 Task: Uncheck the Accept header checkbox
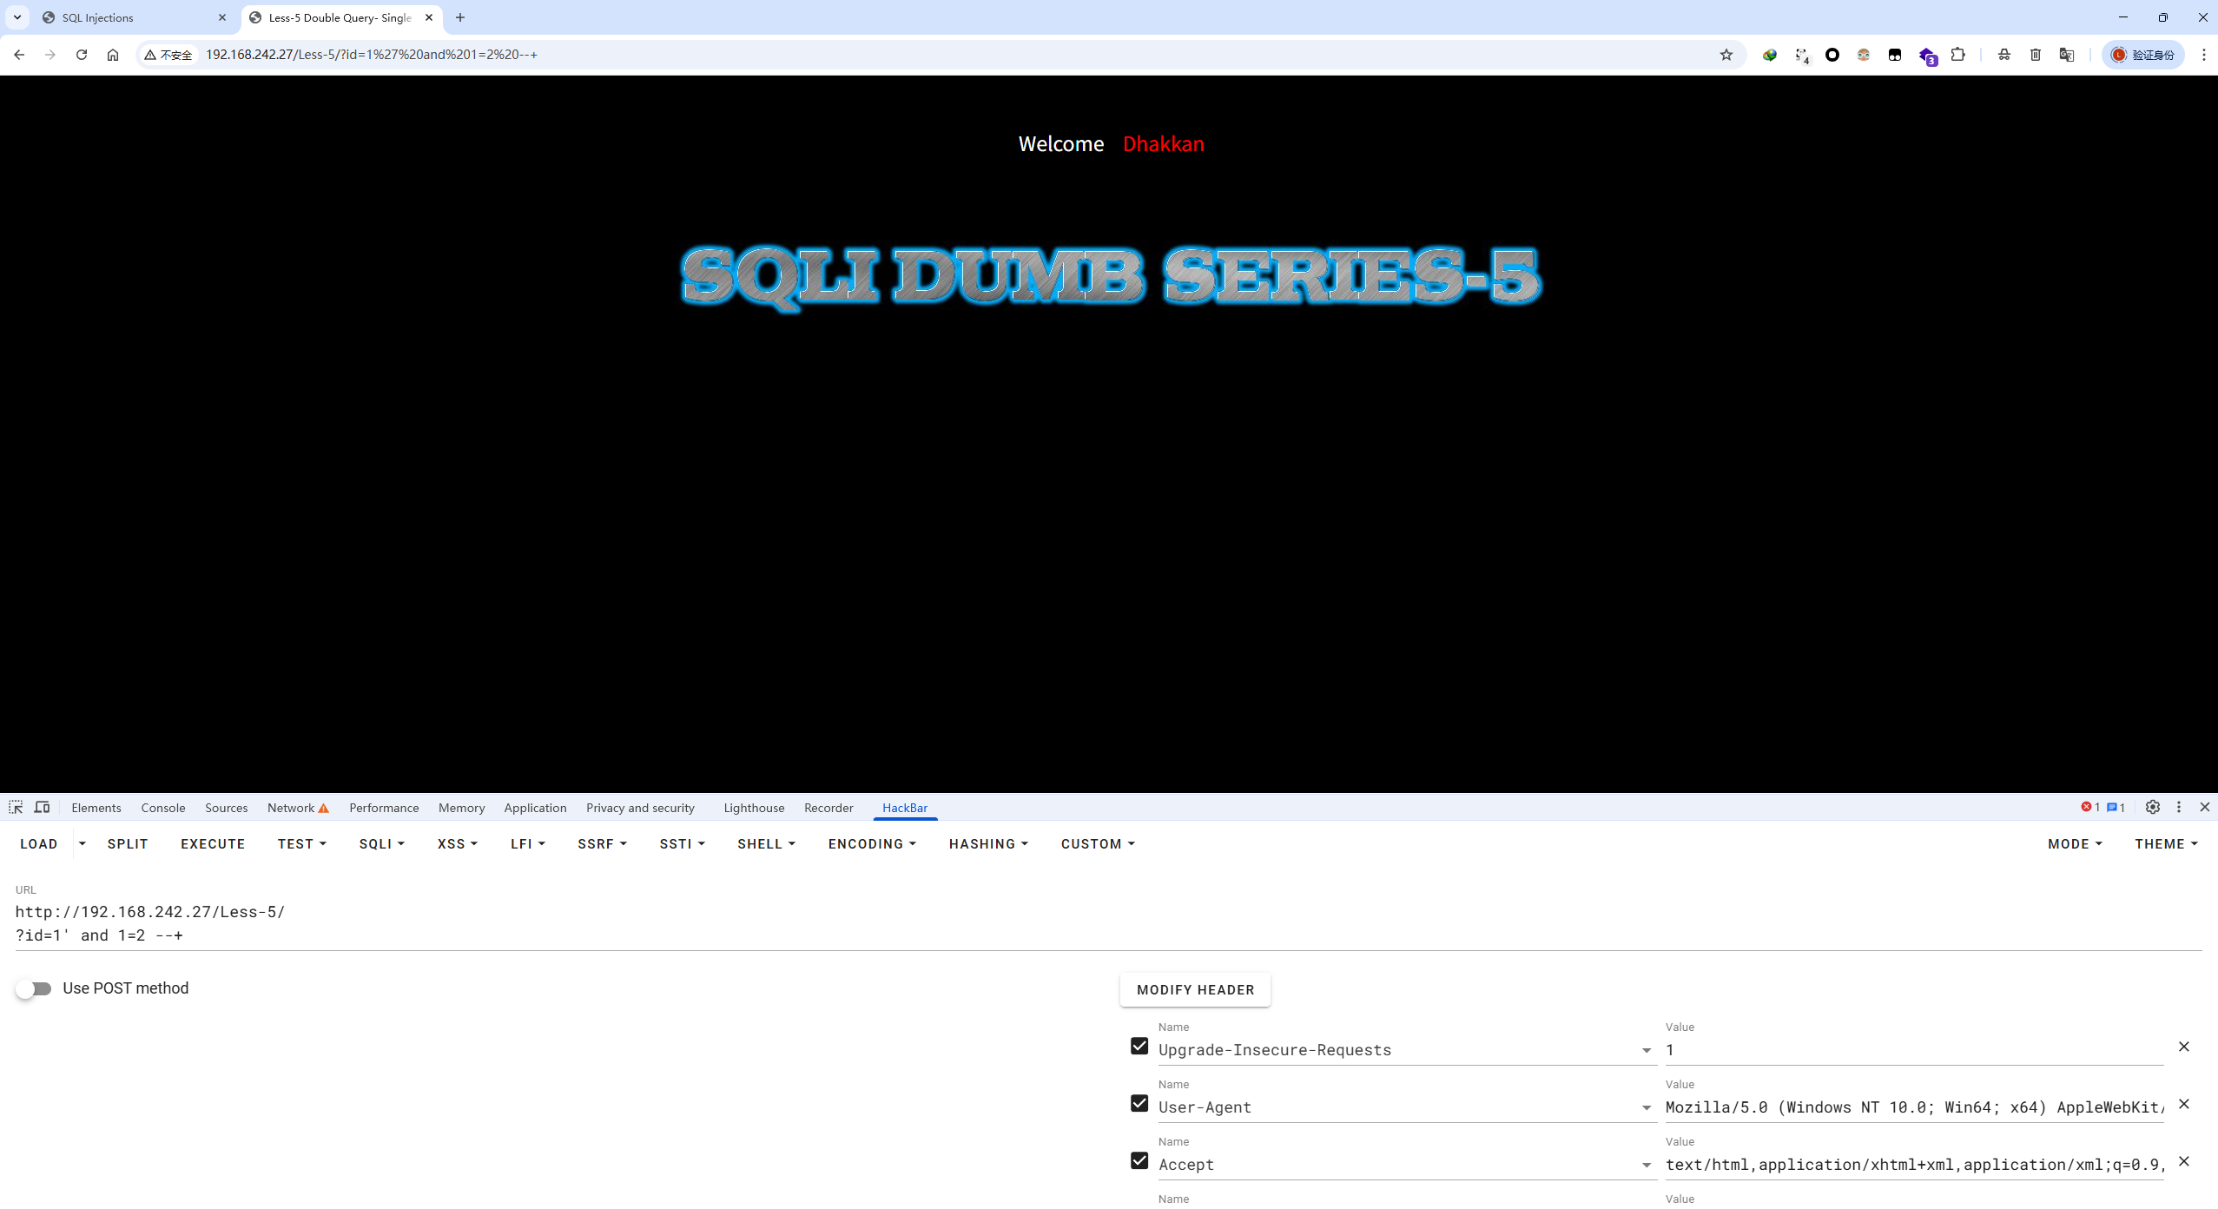pyautogui.click(x=1139, y=1160)
